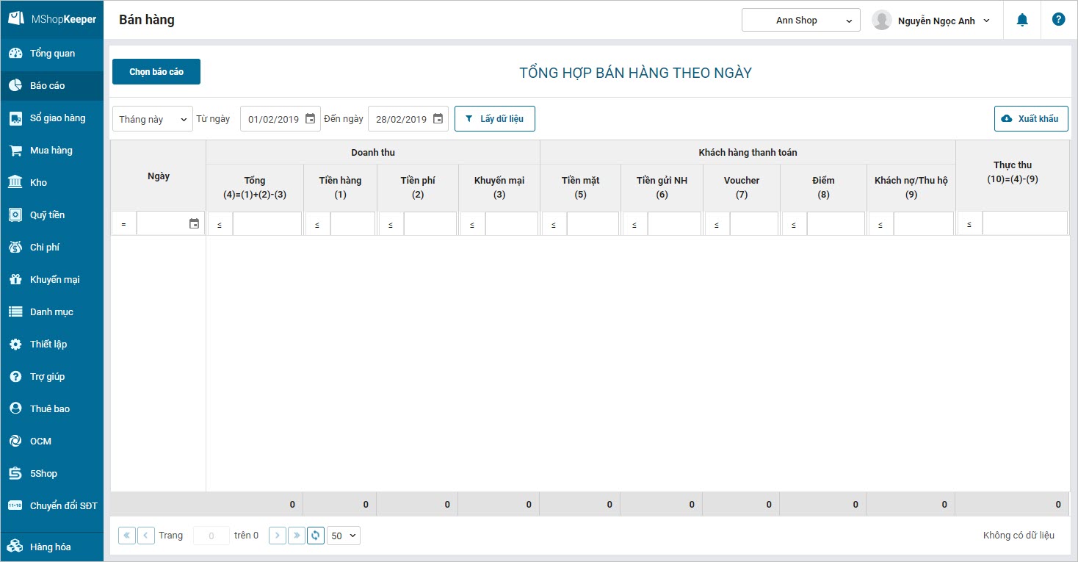Screen dimensions: 1078x562
Task: Go to Mua hàng section
Action: coord(52,151)
